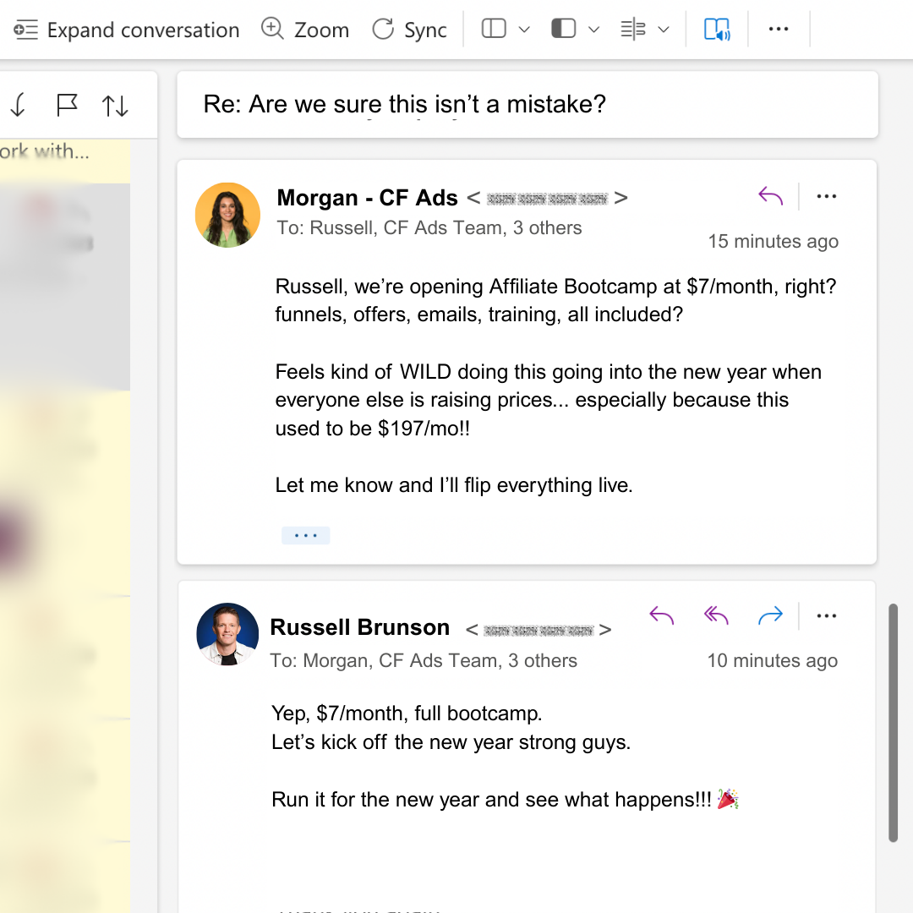Click the '15 minutes ago' timestamp
Screen dimensions: 913x913
tap(774, 241)
